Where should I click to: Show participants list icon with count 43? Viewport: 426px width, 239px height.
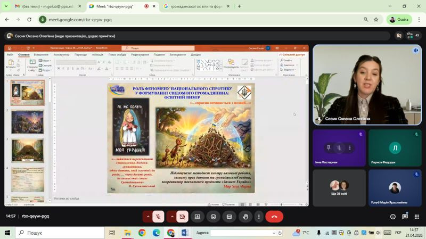click(x=413, y=36)
